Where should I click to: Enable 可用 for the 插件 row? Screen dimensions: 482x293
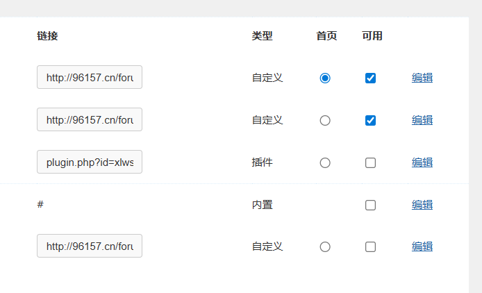pyautogui.click(x=370, y=162)
